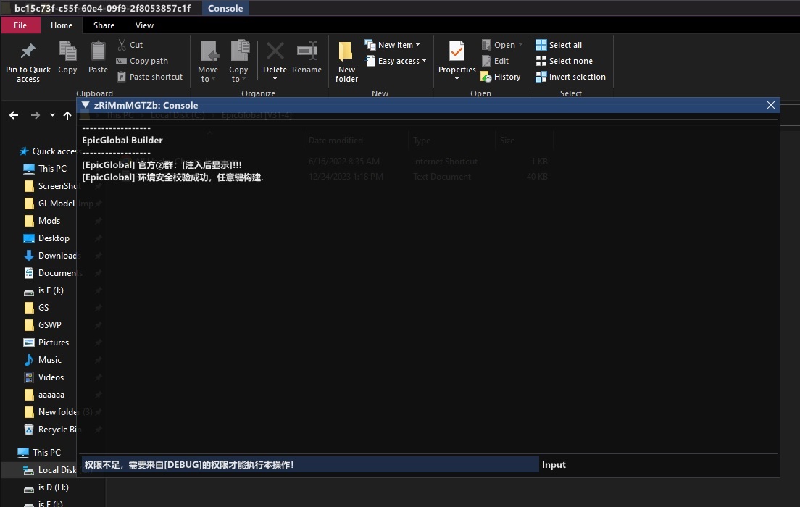
Task: Click the Input button in console
Action: 554,465
